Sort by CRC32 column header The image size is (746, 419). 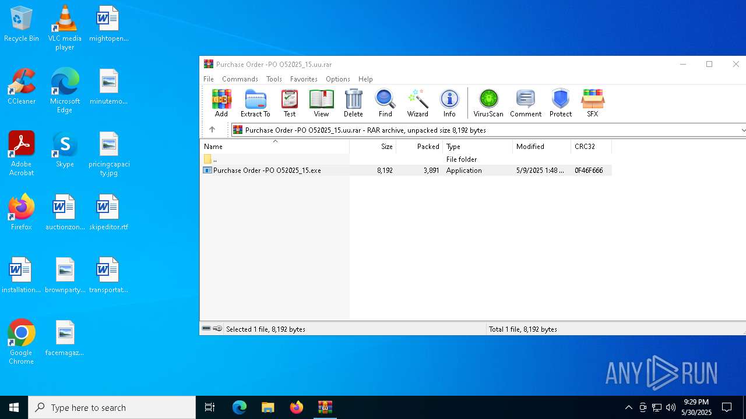(591, 147)
